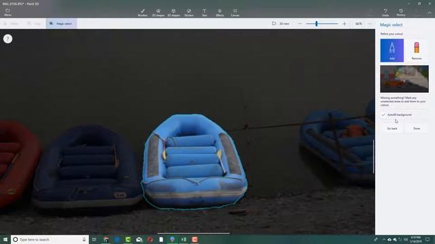This screenshot has width=435, height=244.
Task: Show hidden system tray icons
Action: click(383, 239)
